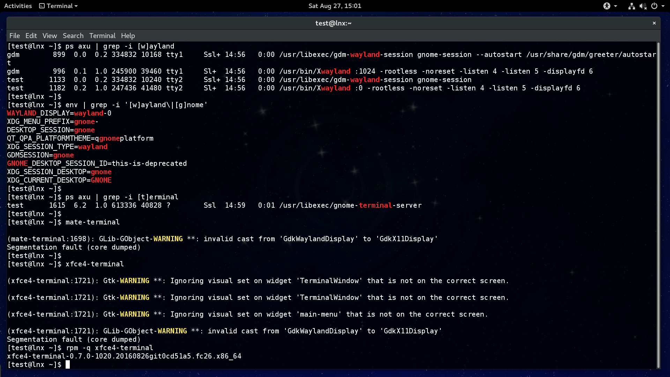This screenshot has width=670, height=377.
Task: Click the small terminal icon beside Terminal label
Action: tap(42, 6)
